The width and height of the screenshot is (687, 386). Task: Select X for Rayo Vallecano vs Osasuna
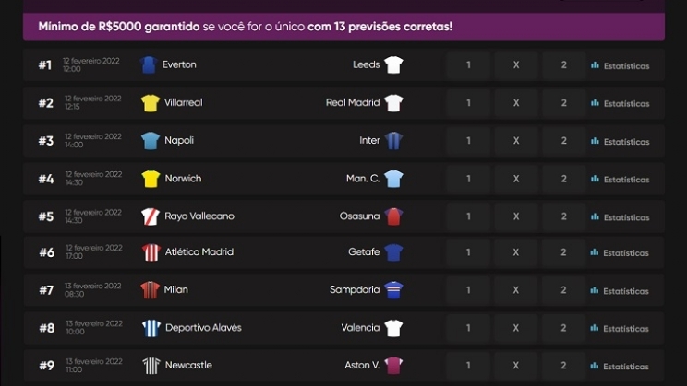[516, 216]
